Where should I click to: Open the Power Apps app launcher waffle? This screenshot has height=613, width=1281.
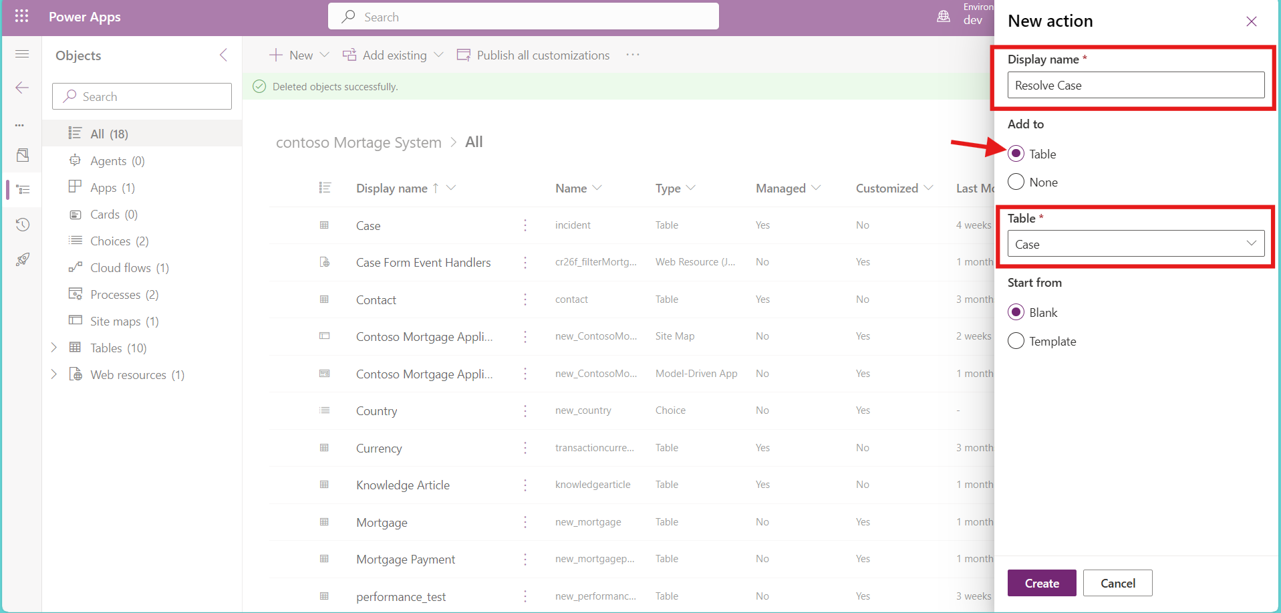[21, 16]
